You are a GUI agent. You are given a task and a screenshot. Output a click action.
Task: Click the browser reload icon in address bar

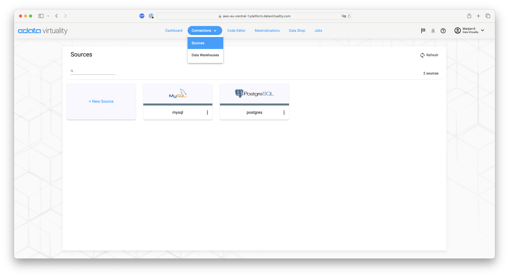click(349, 16)
